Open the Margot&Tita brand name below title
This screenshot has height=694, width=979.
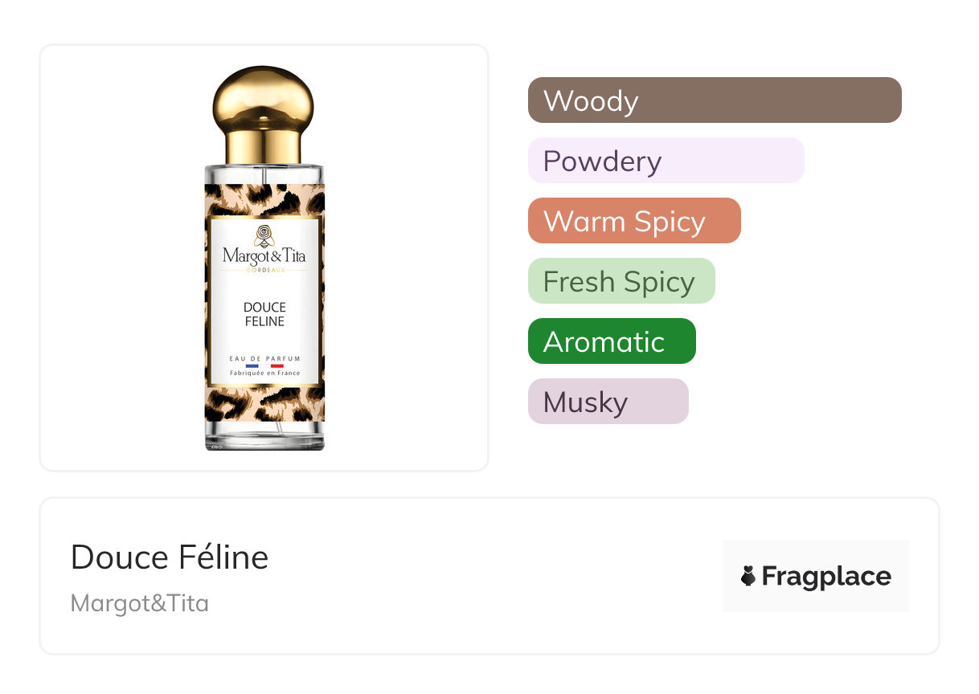(x=140, y=602)
